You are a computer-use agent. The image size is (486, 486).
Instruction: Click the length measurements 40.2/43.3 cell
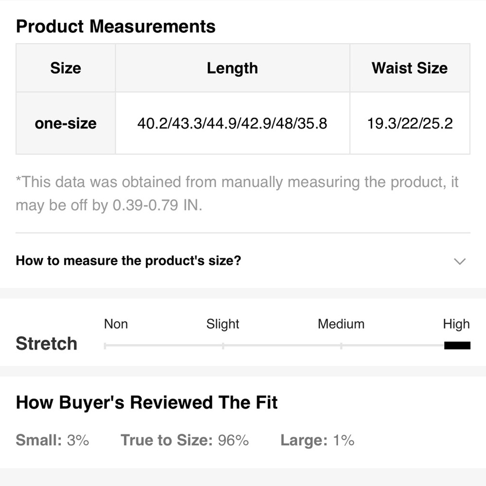pyautogui.click(x=232, y=123)
